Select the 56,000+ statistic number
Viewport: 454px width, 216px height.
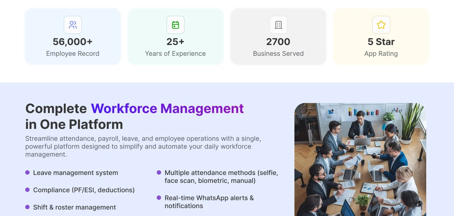coord(73,42)
